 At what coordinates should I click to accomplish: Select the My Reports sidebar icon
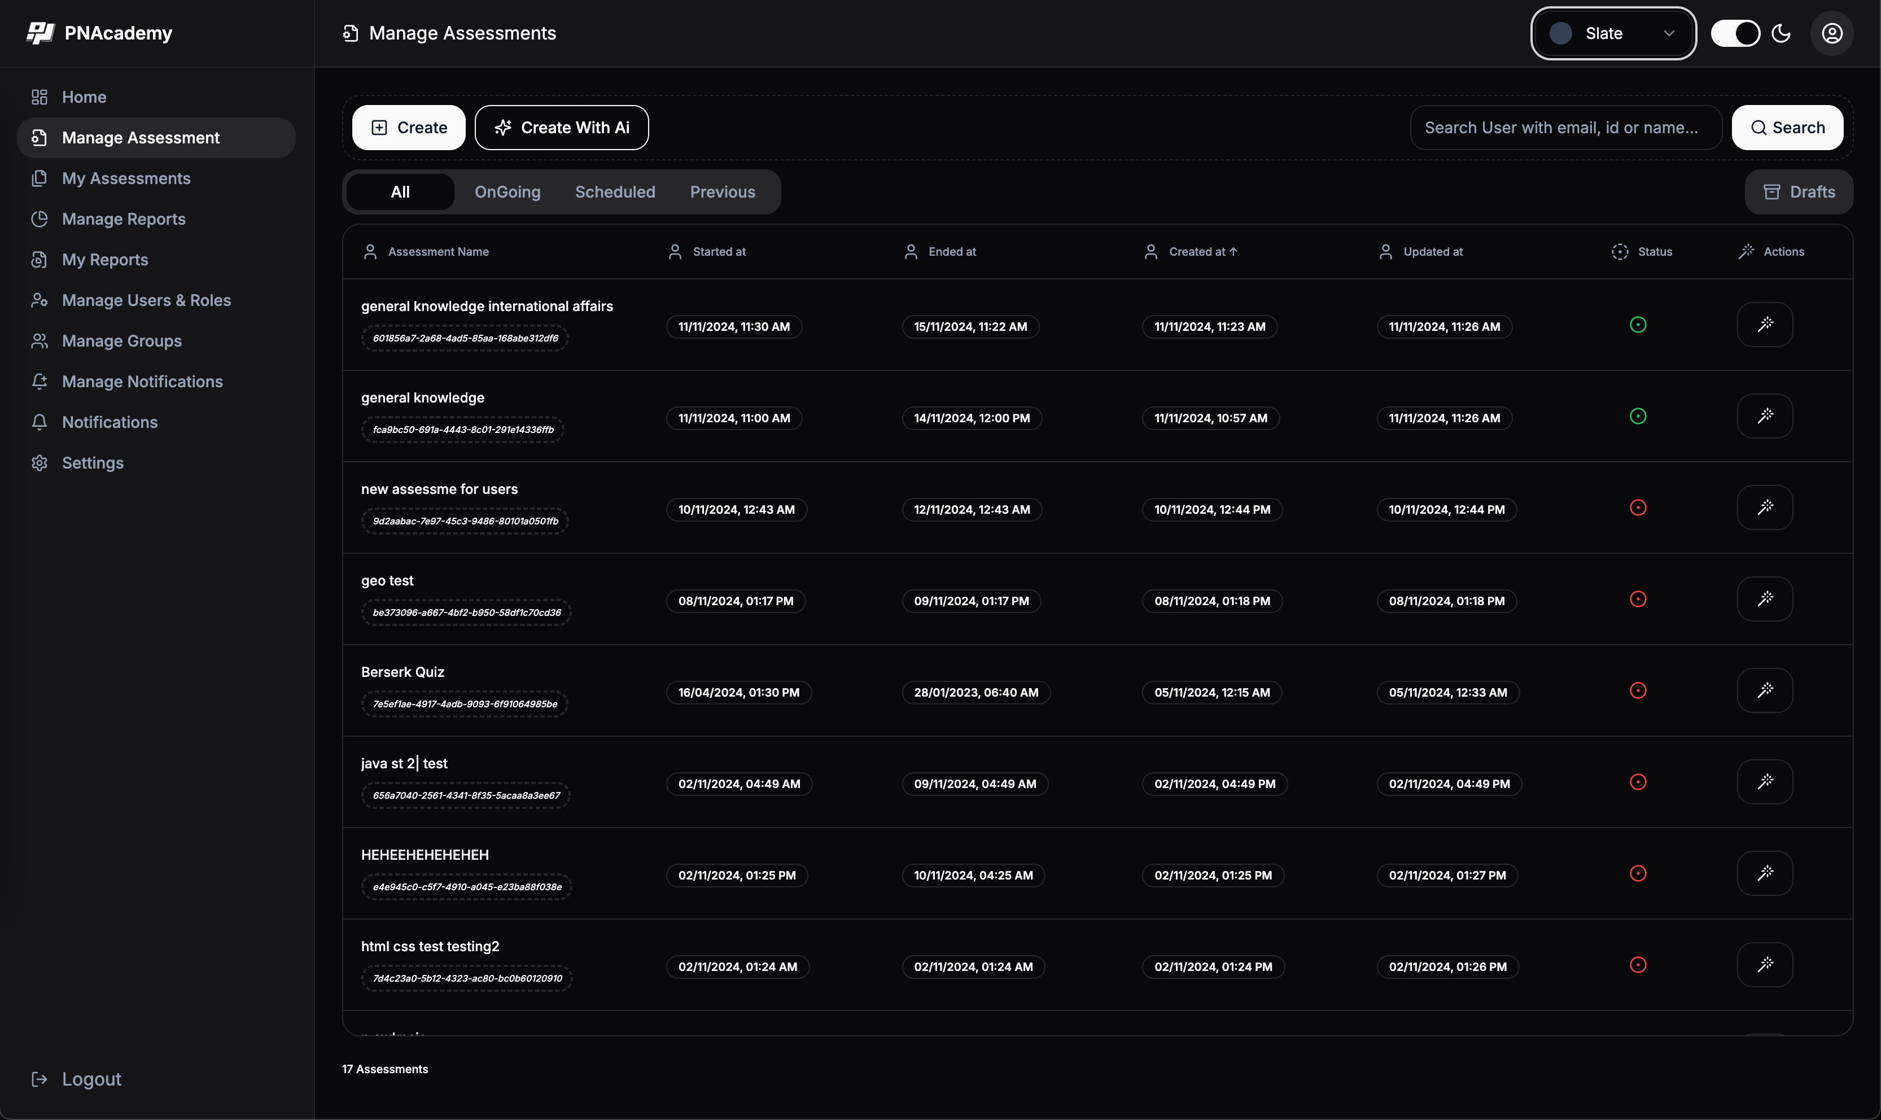(x=41, y=260)
